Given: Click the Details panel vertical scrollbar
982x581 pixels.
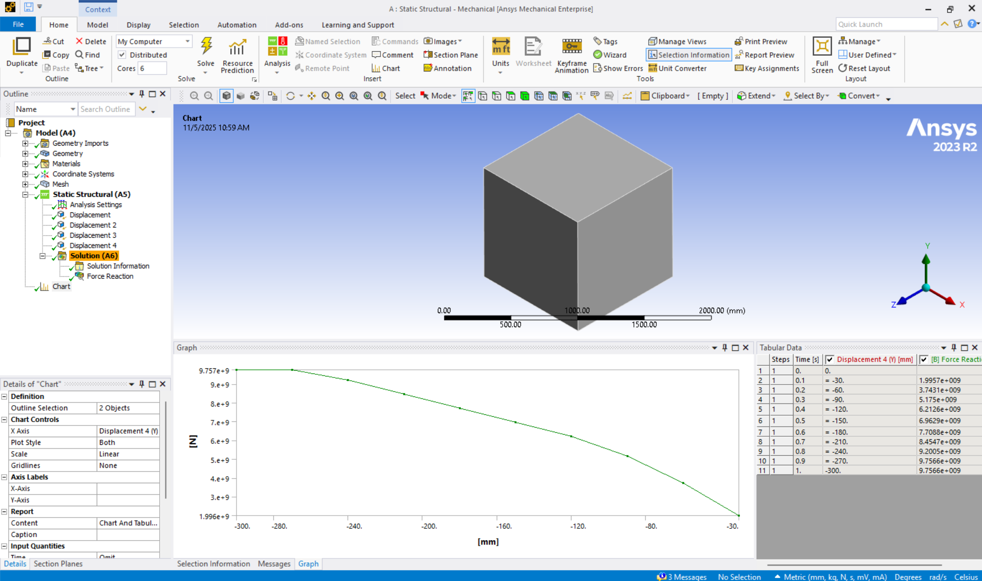Looking at the screenshot, I should point(165,450).
